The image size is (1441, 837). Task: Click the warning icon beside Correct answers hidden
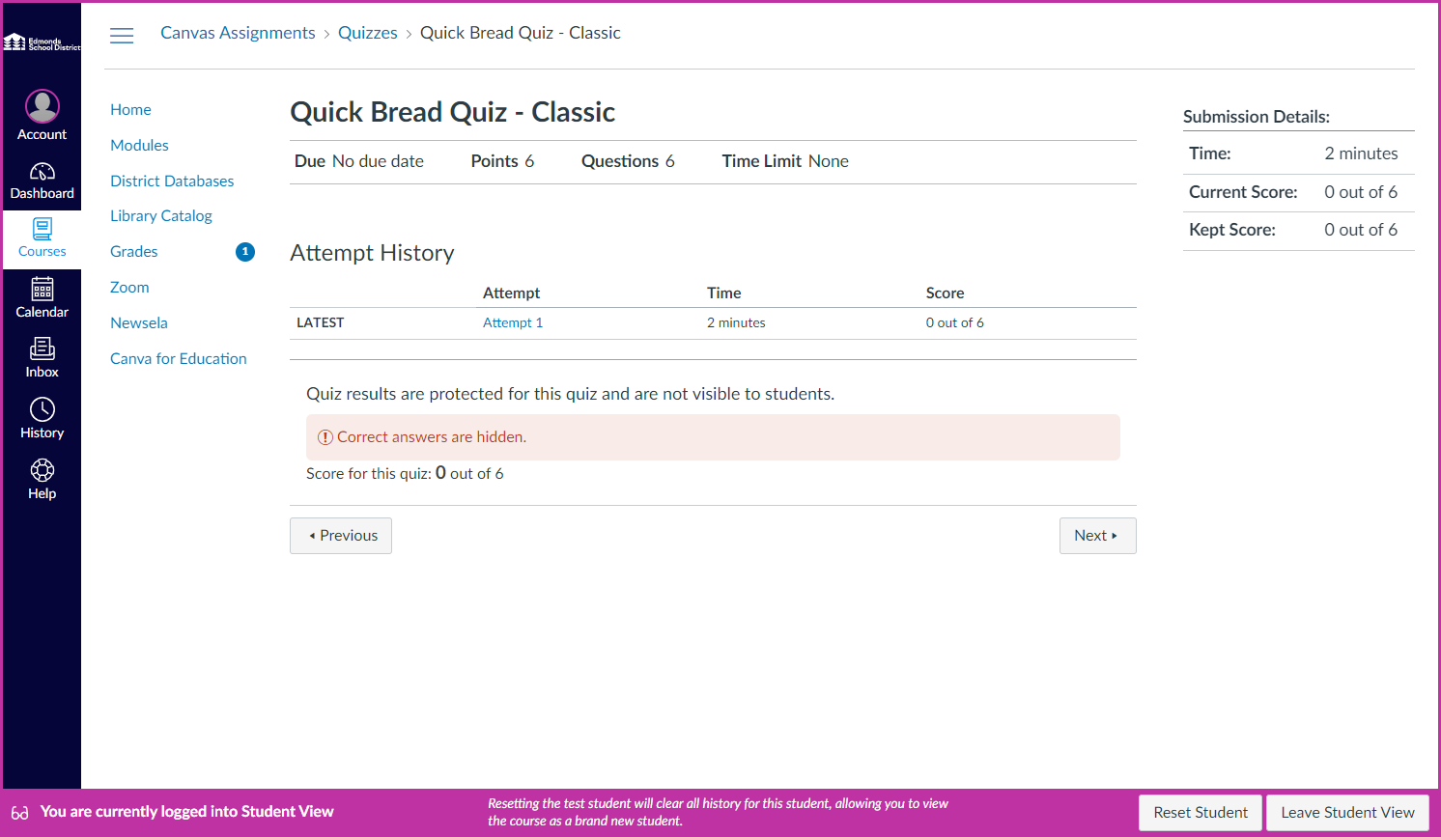coord(325,437)
